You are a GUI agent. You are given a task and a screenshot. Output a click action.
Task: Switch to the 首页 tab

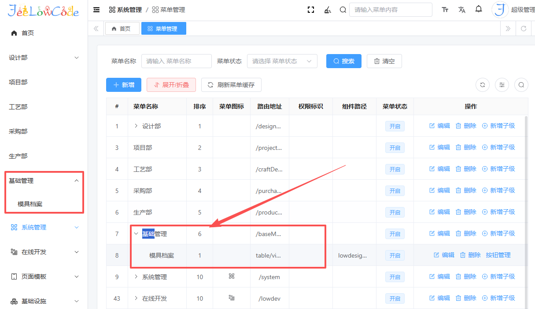122,29
